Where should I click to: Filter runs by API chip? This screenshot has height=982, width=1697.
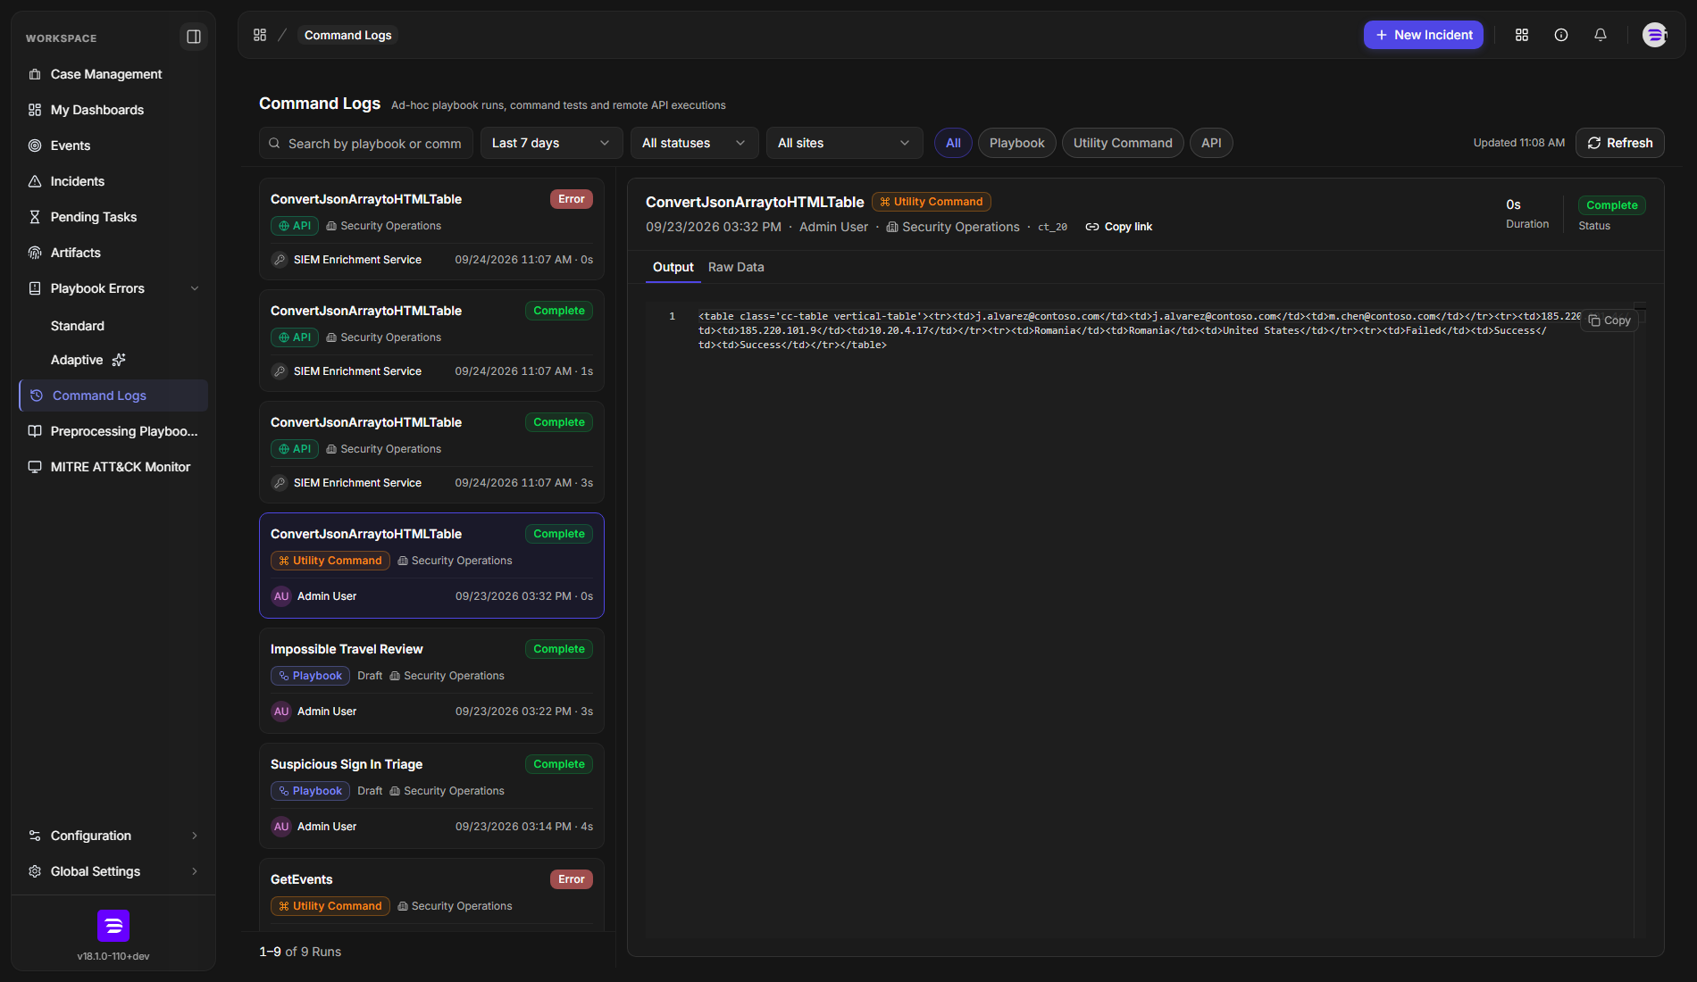click(1211, 143)
